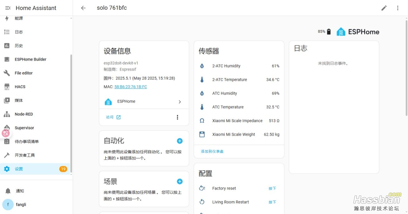The image size is (408, 214).
Task: Open ATC Temperature sensor entity
Action: (x=239, y=107)
